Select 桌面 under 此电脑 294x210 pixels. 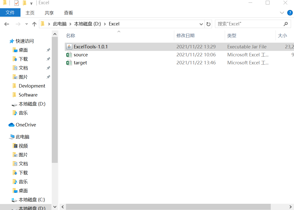pos(23,191)
